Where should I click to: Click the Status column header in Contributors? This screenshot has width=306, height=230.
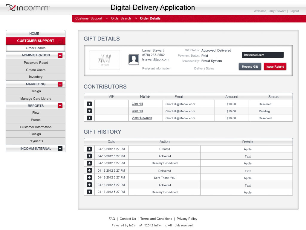coord(273,97)
